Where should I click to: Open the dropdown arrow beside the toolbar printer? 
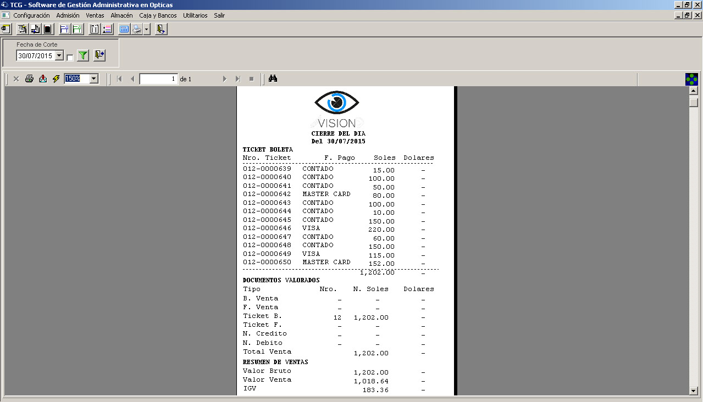click(147, 30)
